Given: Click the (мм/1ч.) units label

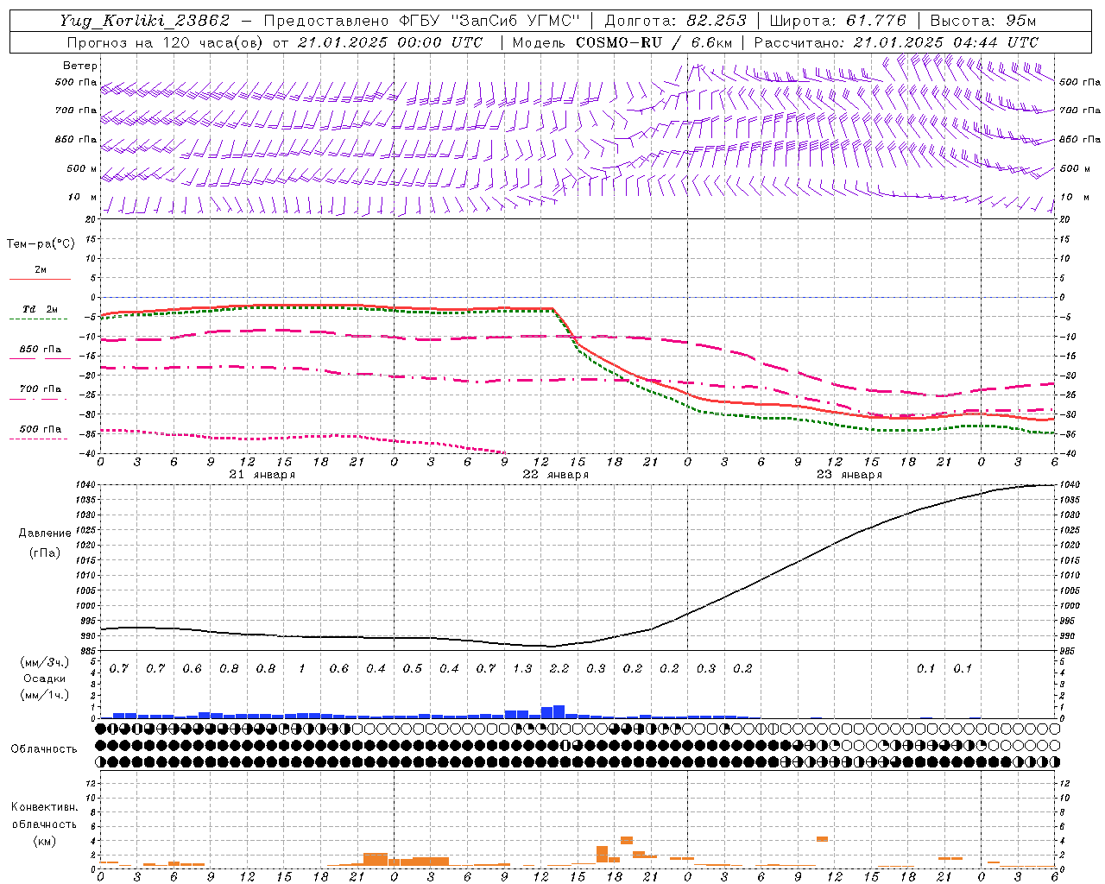Looking at the screenshot, I should (44, 695).
